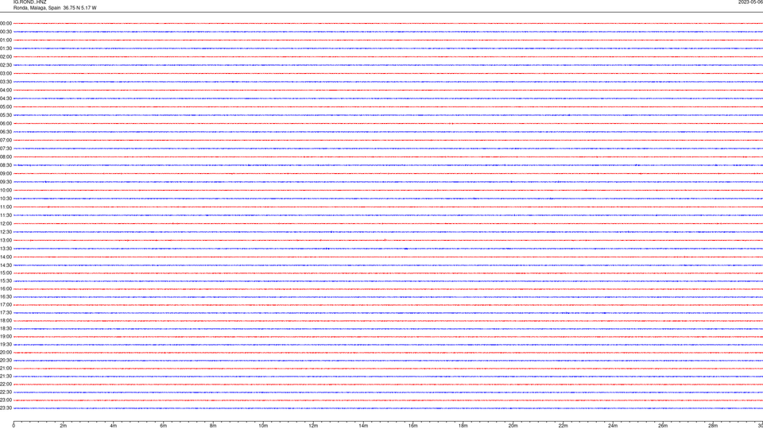Screen dimensions: 763x429
Task: Select the 22:30 time label
Action: [x=6, y=392]
